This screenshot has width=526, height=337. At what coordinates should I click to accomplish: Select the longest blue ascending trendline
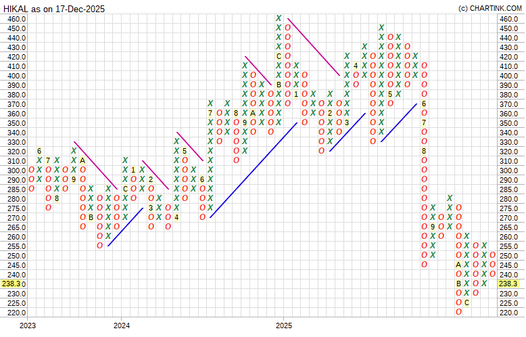click(x=254, y=170)
